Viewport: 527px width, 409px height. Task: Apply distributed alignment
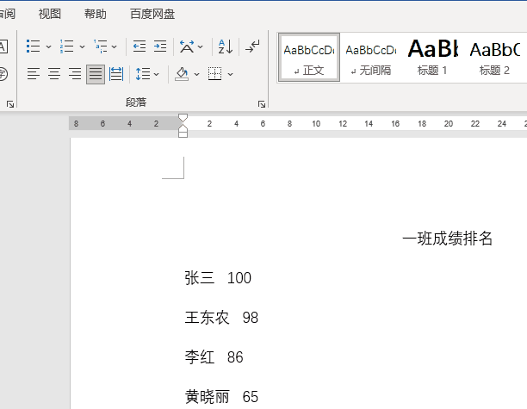pos(116,73)
